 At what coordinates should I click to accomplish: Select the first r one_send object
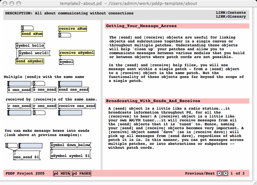coord(19,106)
